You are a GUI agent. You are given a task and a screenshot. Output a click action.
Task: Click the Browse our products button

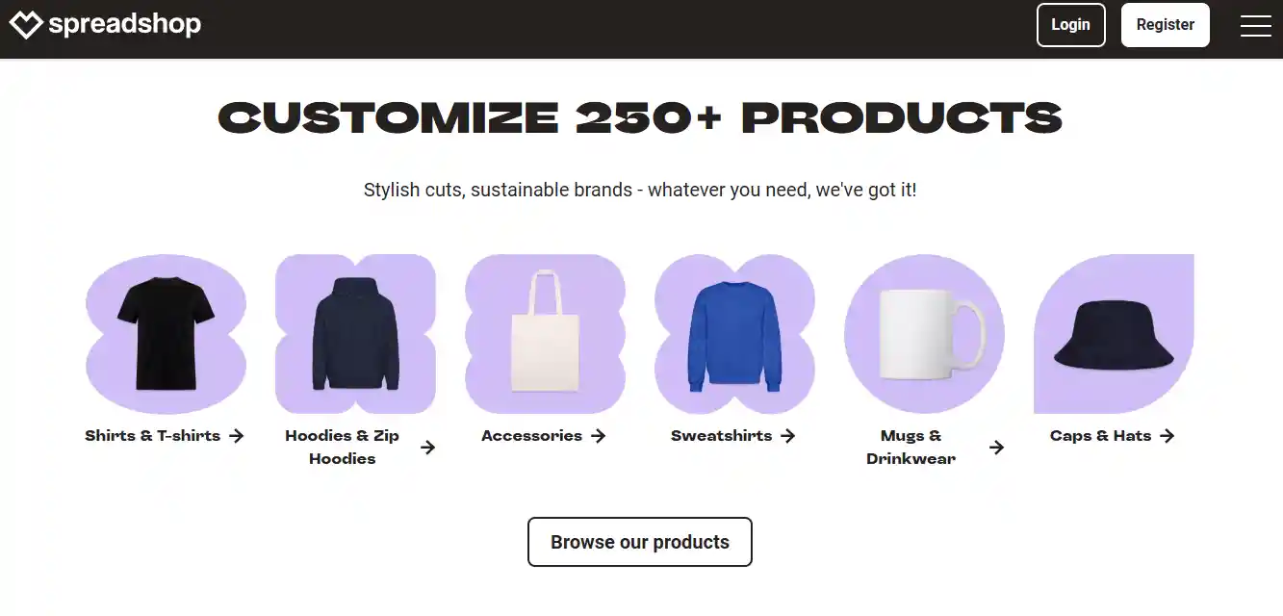tap(640, 542)
